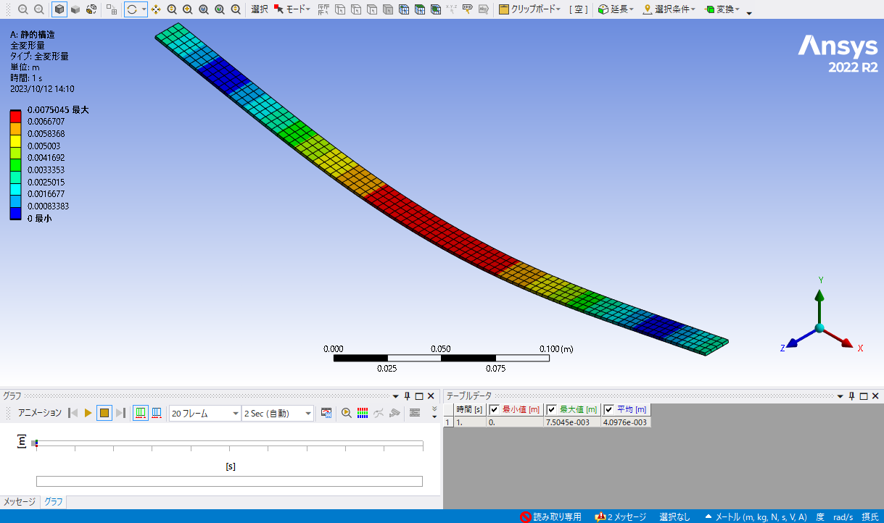Image resolution: width=884 pixels, height=523 pixels.
Task: Stop the animation playback
Action: 104,413
